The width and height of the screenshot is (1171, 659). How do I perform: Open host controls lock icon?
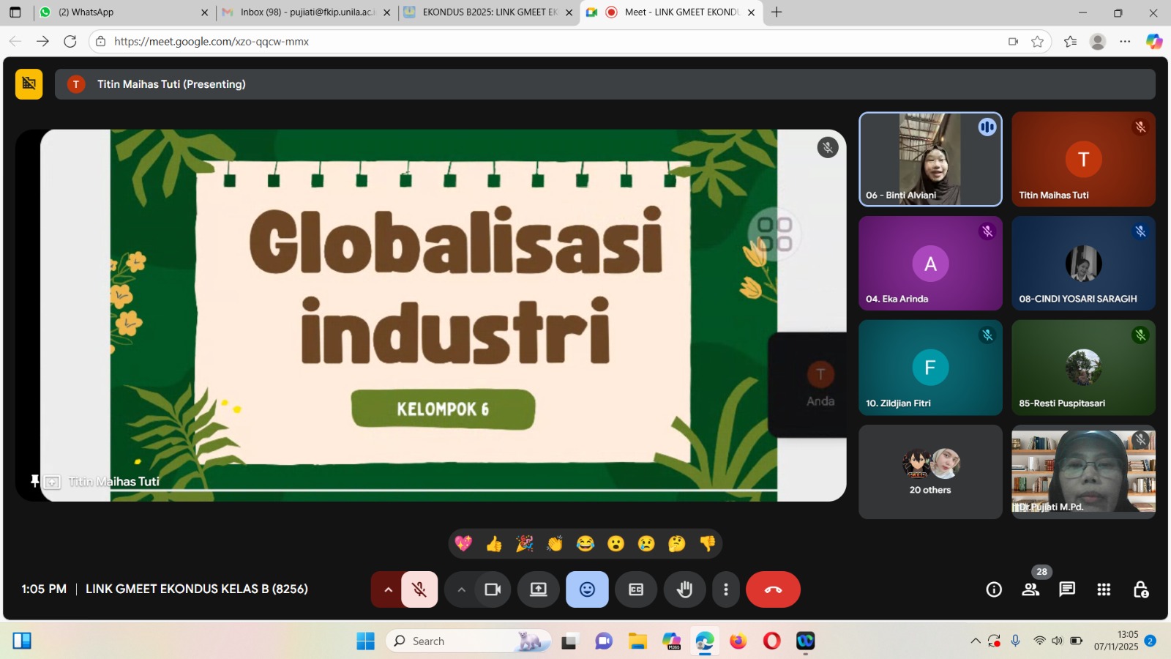coord(1140,589)
